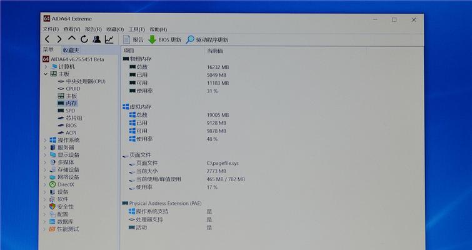
Task: Select 内存 in the tree
Action: [68, 103]
